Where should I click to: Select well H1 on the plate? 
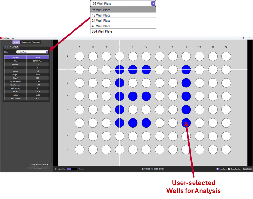pos(80,149)
